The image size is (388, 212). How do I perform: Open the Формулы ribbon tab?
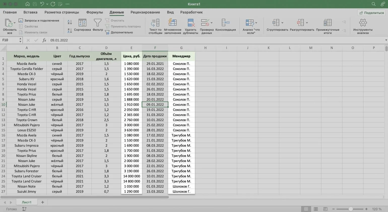94,12
